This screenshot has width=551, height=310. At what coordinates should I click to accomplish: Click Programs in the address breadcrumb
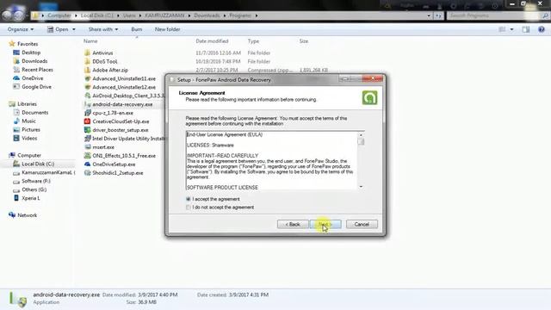tap(240, 15)
